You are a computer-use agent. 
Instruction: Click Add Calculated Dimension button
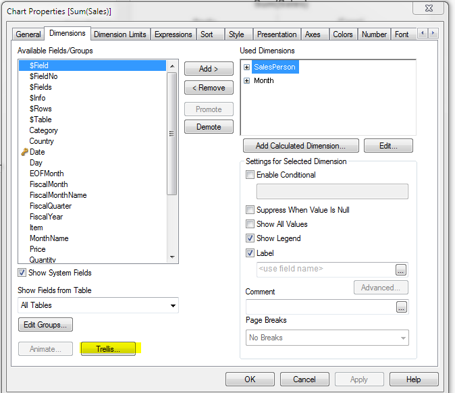pyautogui.click(x=300, y=145)
